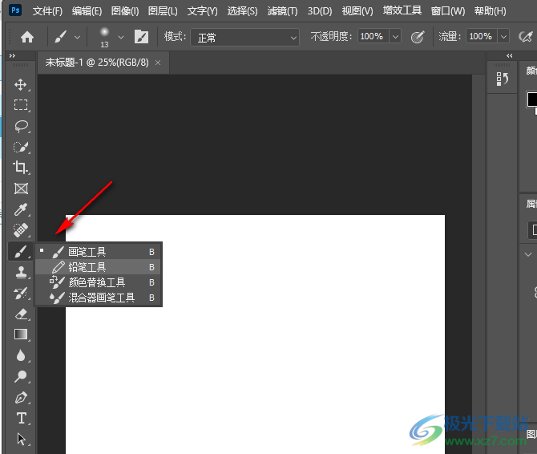
Task: Open the 选择(S) menu
Action: [x=243, y=11]
